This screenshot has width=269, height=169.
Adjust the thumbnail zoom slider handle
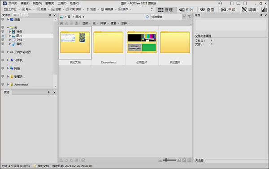point(166,160)
